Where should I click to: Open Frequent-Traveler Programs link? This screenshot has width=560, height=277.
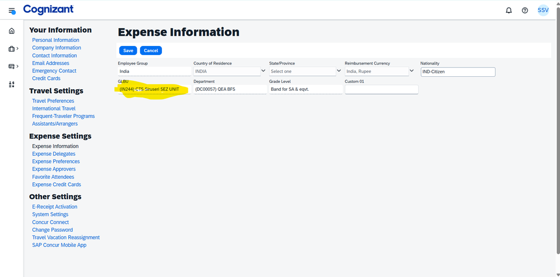pos(63,116)
